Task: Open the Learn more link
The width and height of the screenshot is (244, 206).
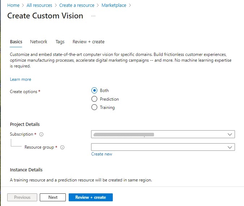Action: 21,79
